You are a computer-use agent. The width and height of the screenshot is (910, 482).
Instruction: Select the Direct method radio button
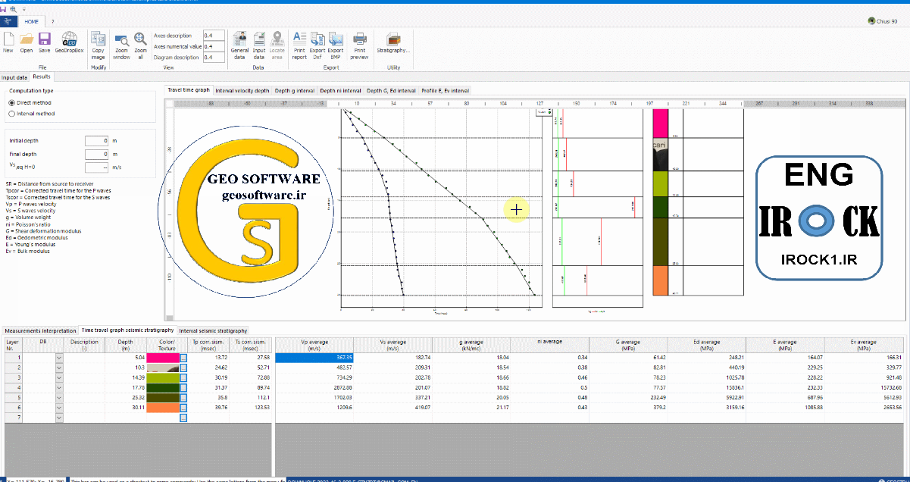(11, 102)
